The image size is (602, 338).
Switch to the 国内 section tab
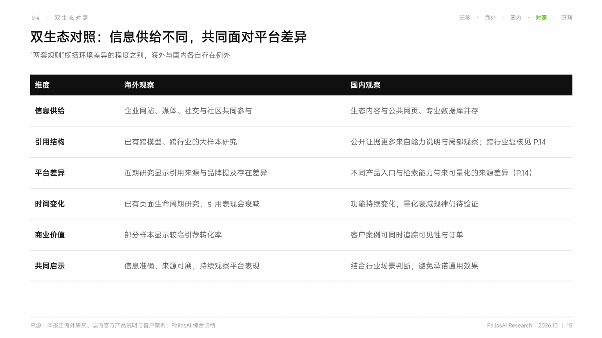(516, 18)
